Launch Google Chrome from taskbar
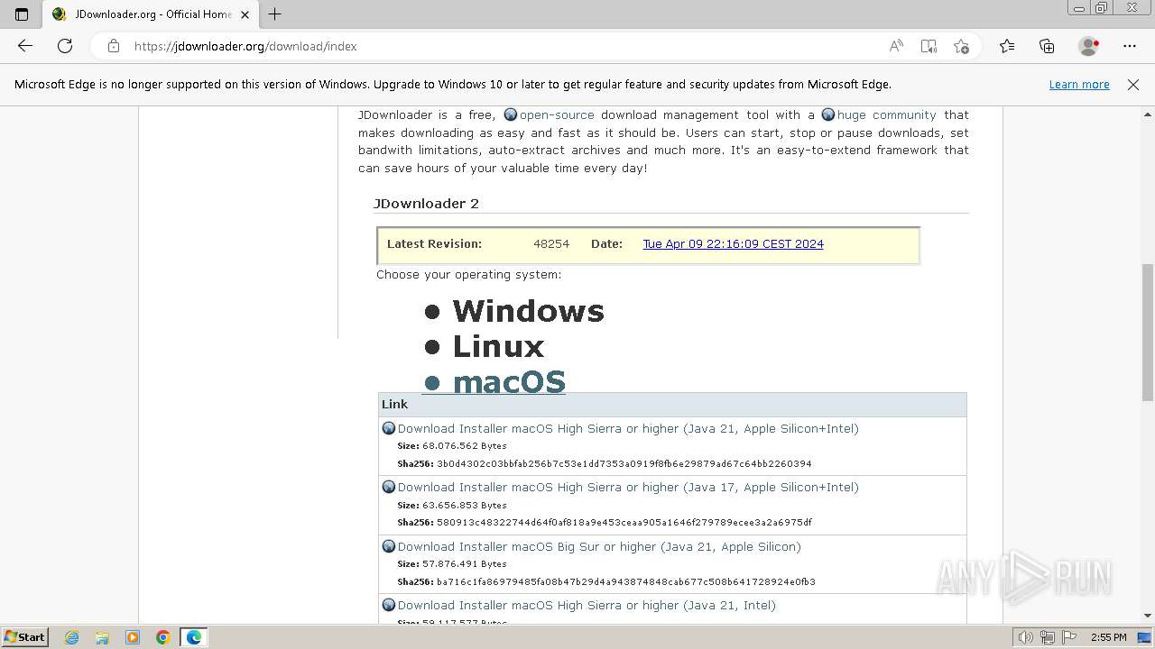This screenshot has width=1155, height=649. click(163, 637)
